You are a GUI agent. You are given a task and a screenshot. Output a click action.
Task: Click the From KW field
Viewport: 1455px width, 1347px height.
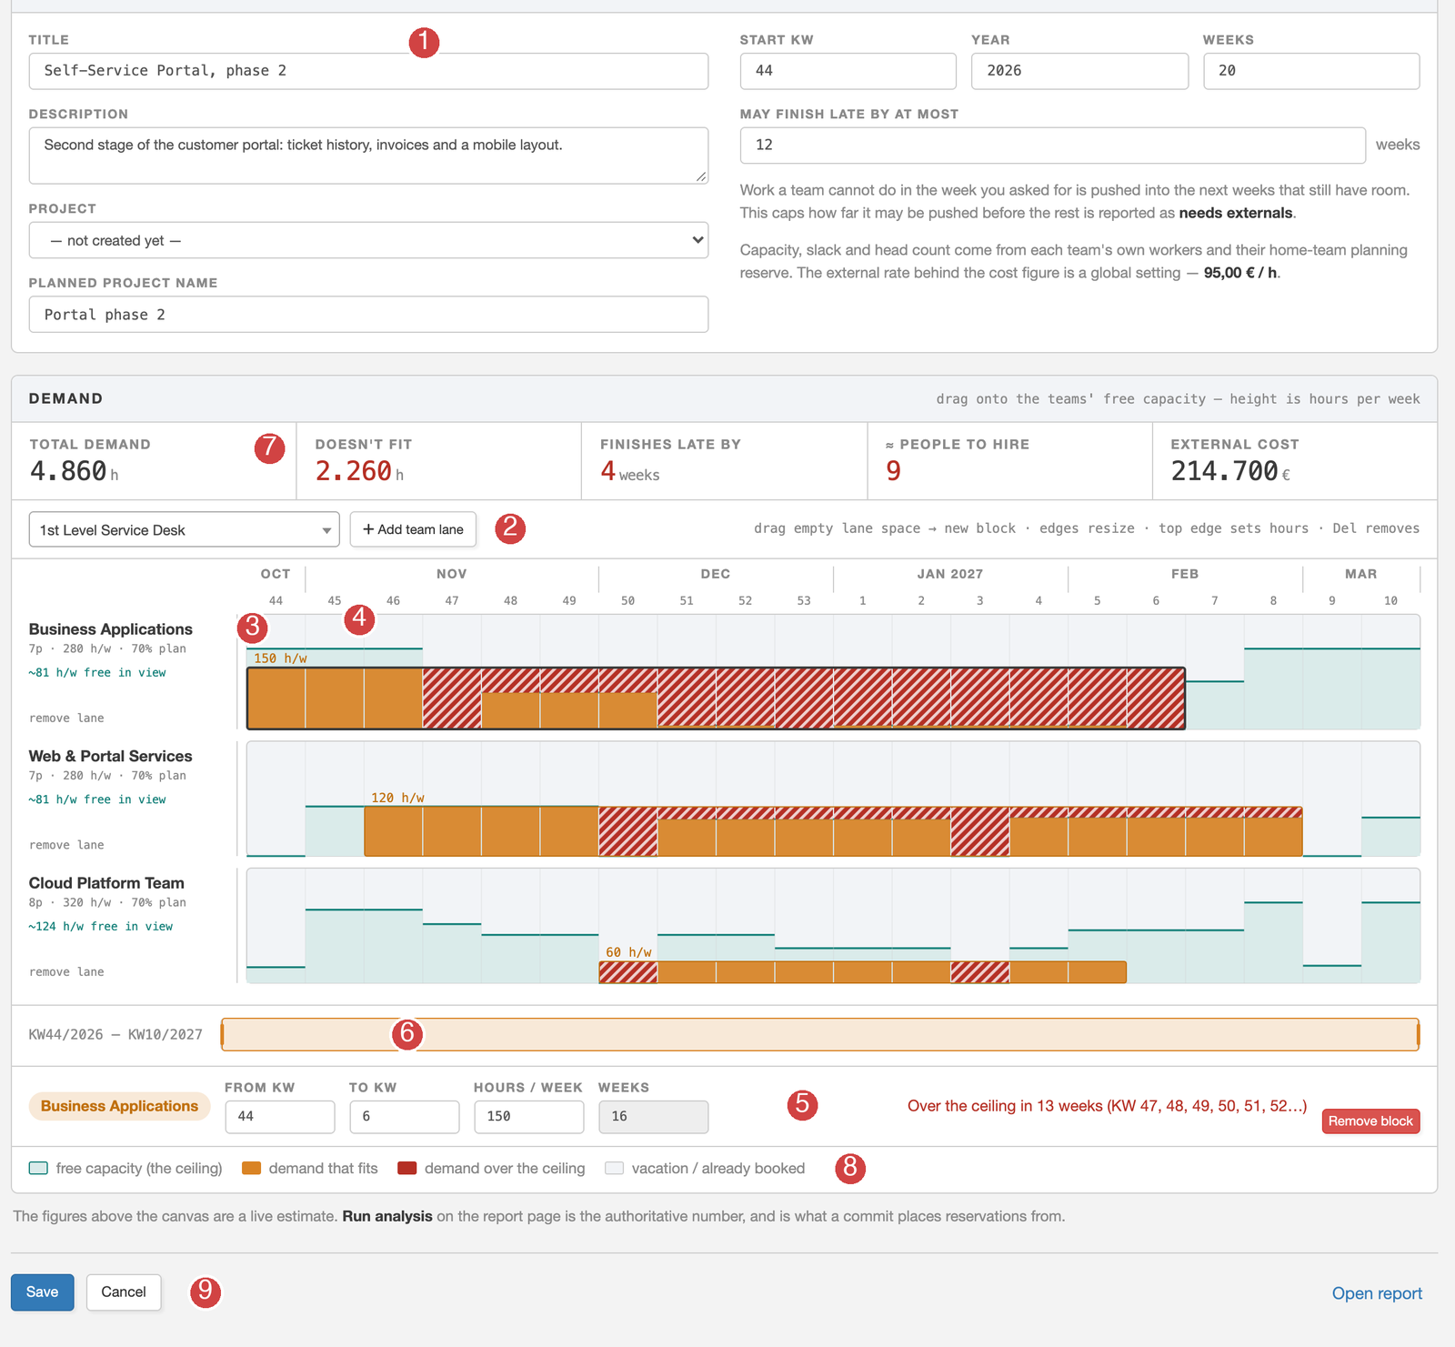coord(280,1117)
